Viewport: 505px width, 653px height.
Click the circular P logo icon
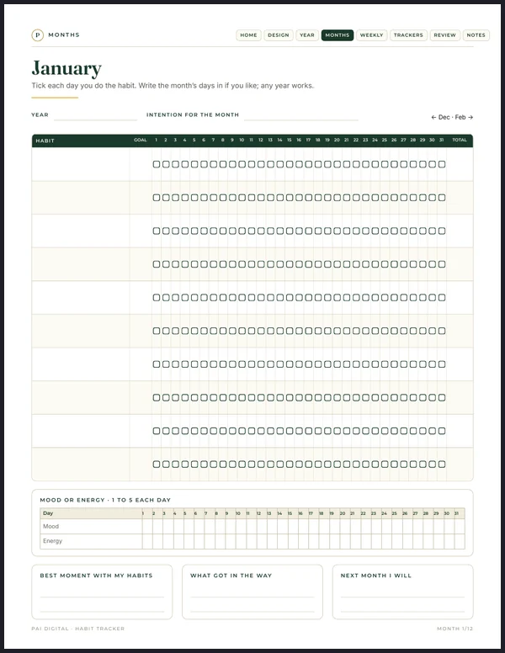click(x=38, y=35)
